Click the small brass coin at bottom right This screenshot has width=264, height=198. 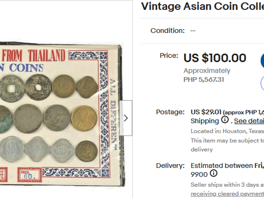87,151
